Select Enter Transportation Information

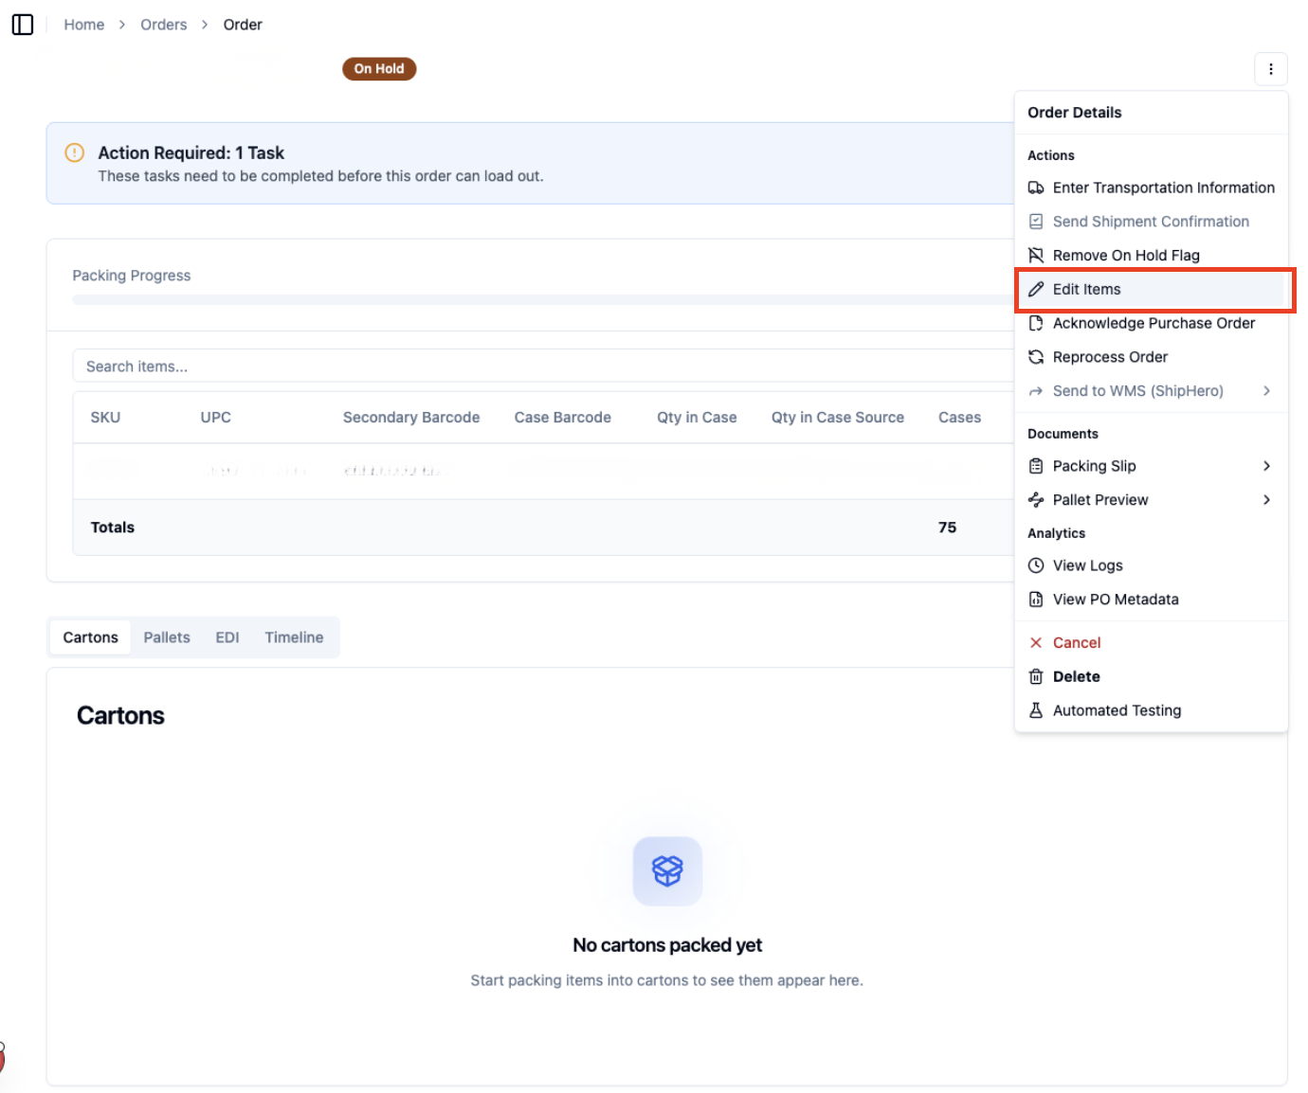[1151, 188]
